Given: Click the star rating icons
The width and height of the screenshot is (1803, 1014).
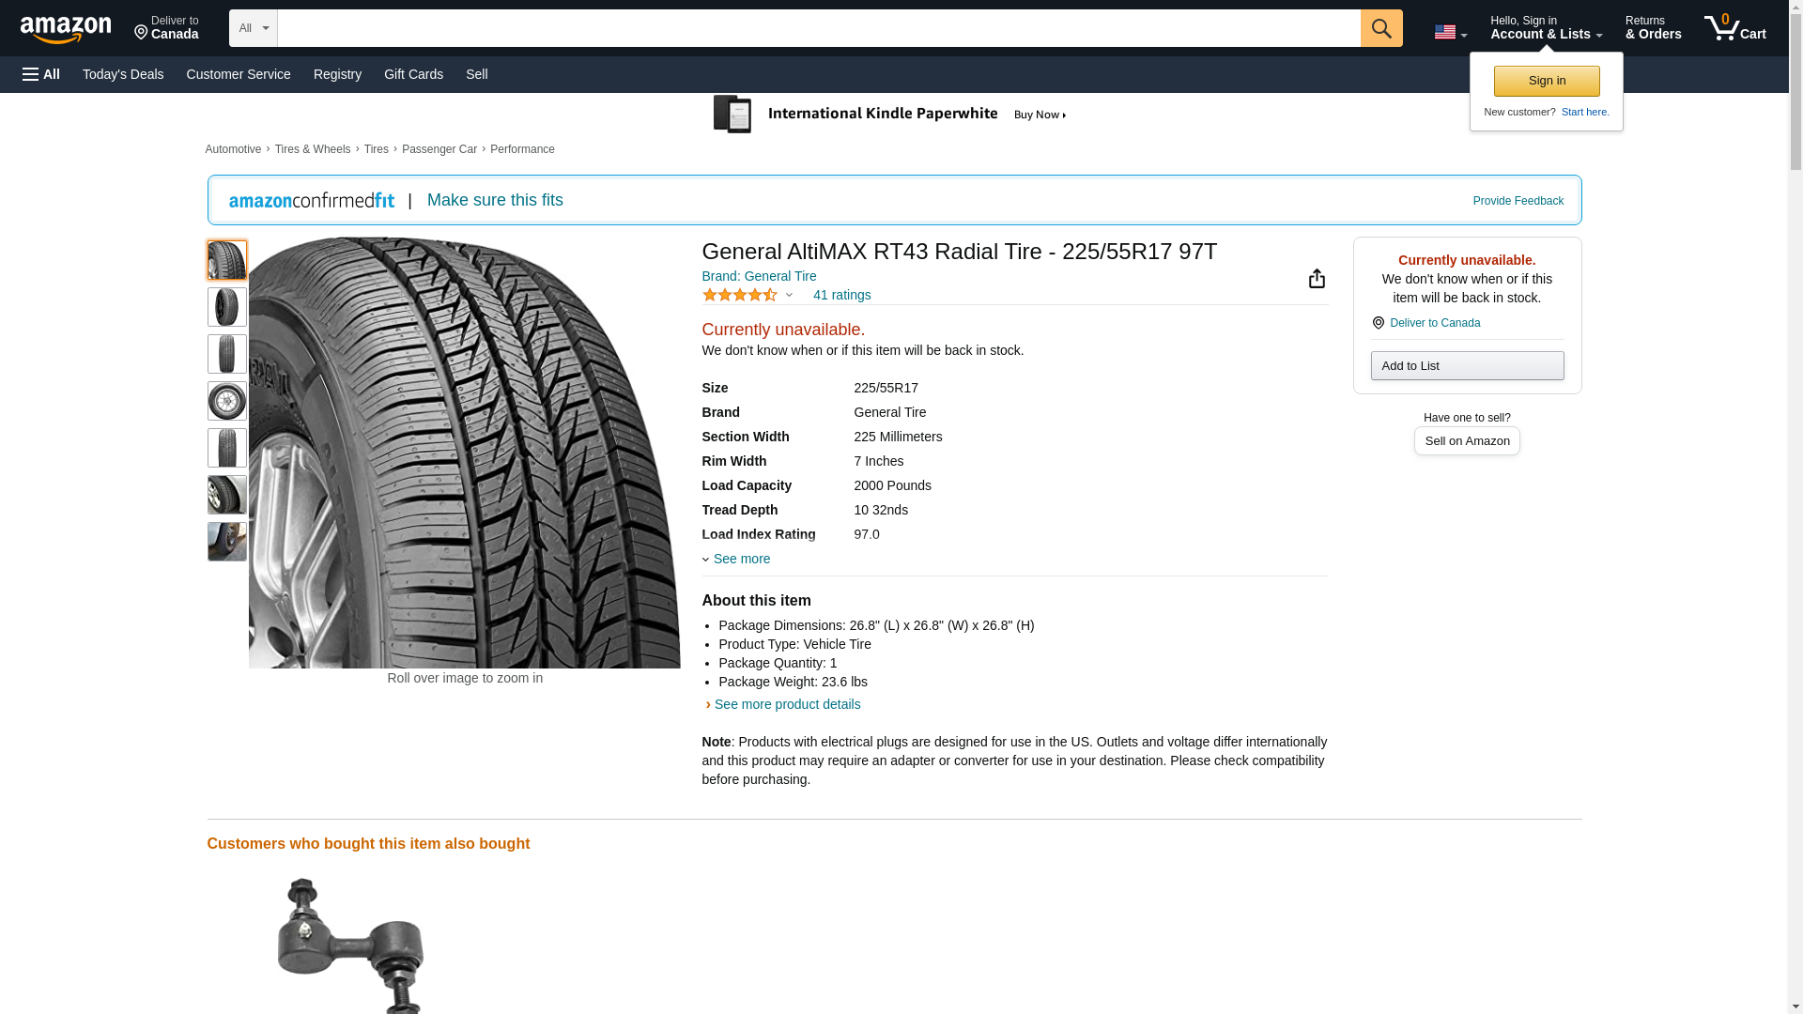Looking at the screenshot, I should tap(740, 295).
